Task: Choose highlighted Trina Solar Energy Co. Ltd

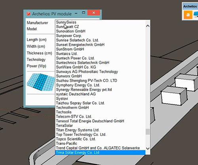Action: [100, 152]
